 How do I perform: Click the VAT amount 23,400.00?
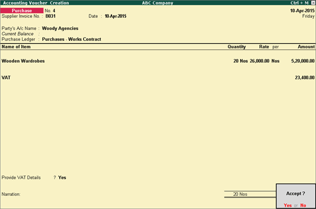coord(305,78)
